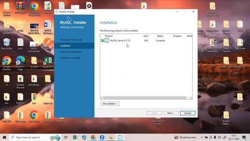Open Excel from the taskbar
The image size is (250, 141).
point(75,137)
